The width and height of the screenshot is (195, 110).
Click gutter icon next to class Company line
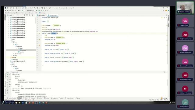click(x=39, y=33)
